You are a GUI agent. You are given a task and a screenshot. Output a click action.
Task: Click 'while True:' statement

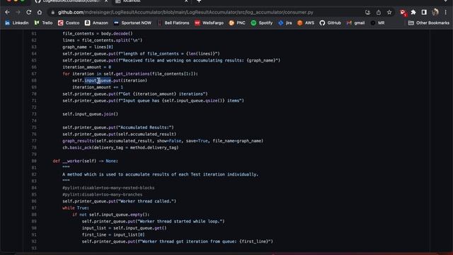coord(76,208)
